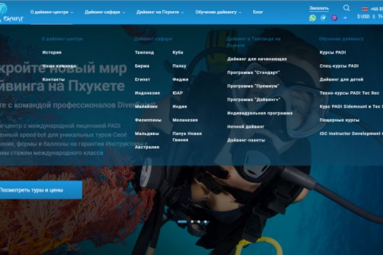The width and height of the screenshot is (383, 255).
Task: Open 'Дайвинг для детей' link
Action: tap(342, 80)
